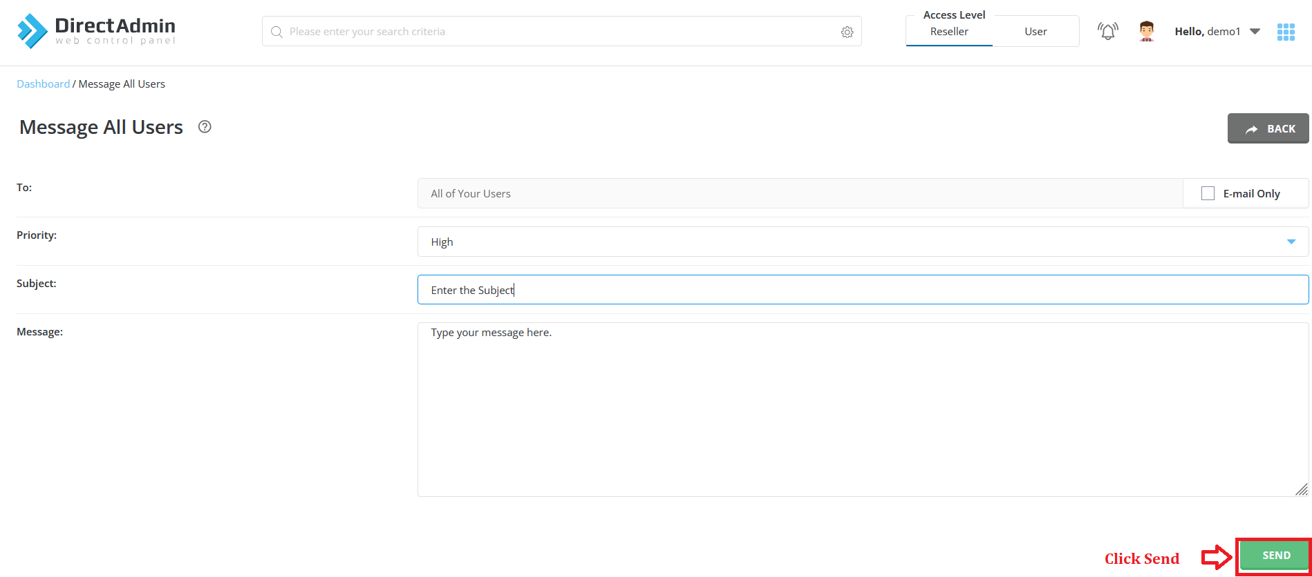
Task: Click the Message All Users breadcrumb text
Action: click(x=122, y=84)
